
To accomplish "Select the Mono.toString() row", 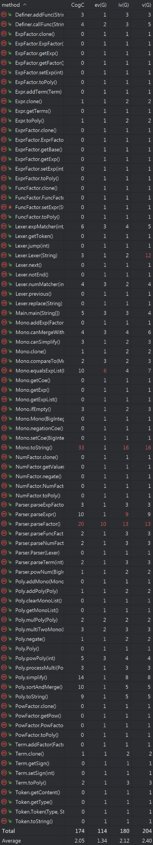I will [x=76, y=447].
